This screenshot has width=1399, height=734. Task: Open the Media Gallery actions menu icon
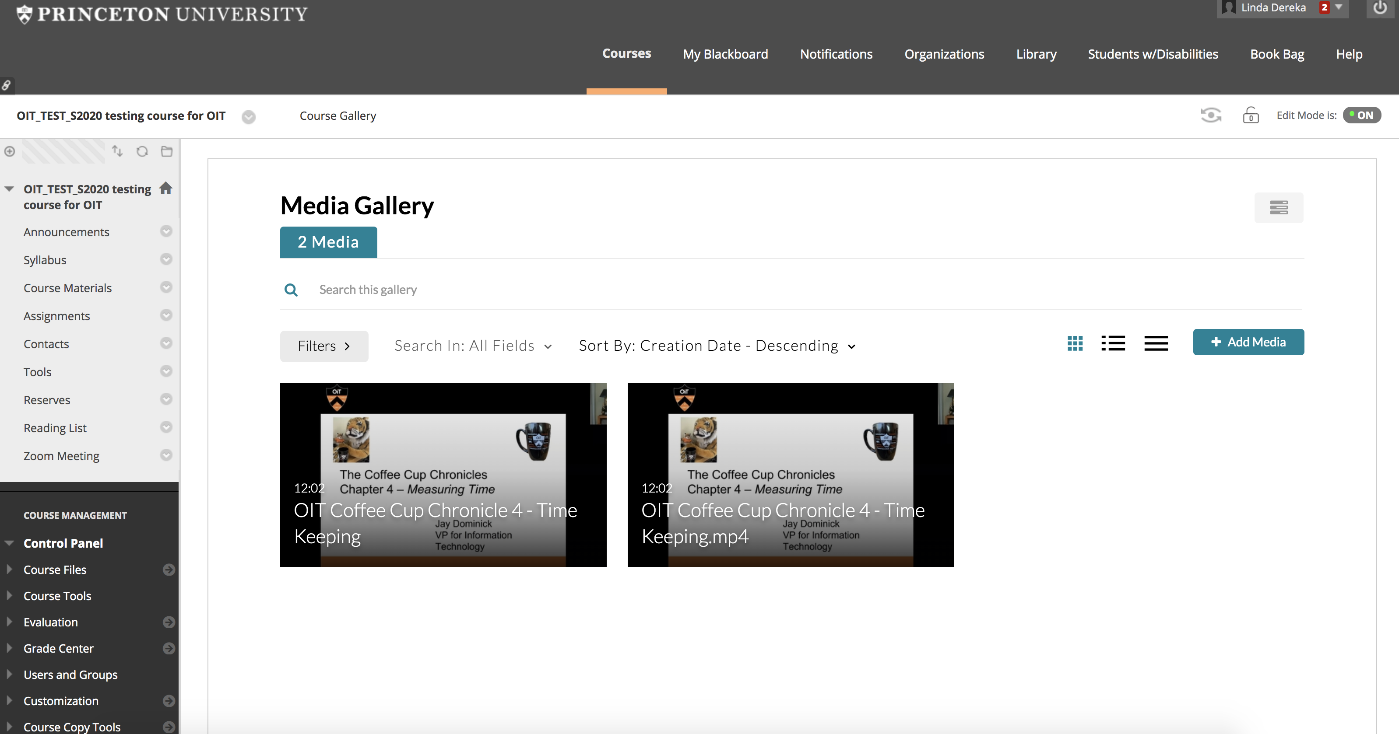click(x=1279, y=207)
